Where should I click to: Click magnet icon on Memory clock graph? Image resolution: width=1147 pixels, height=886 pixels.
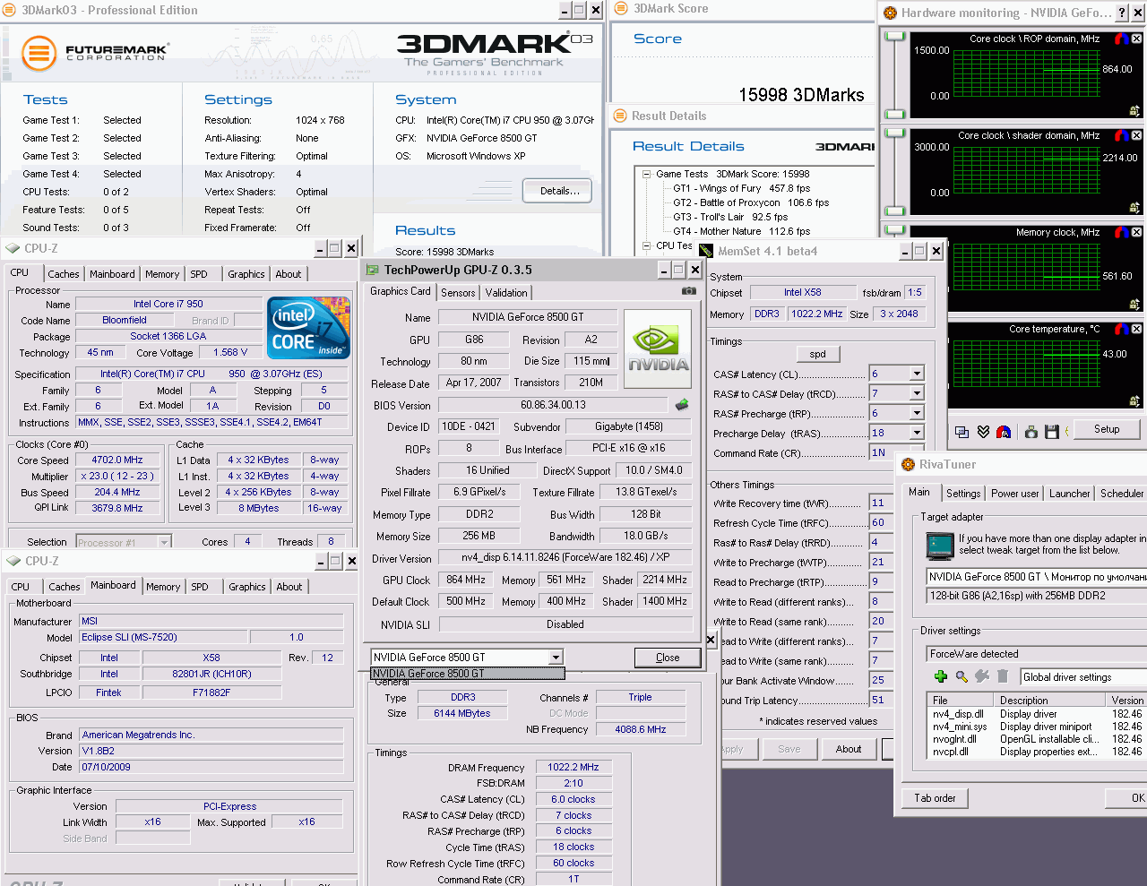1121,232
